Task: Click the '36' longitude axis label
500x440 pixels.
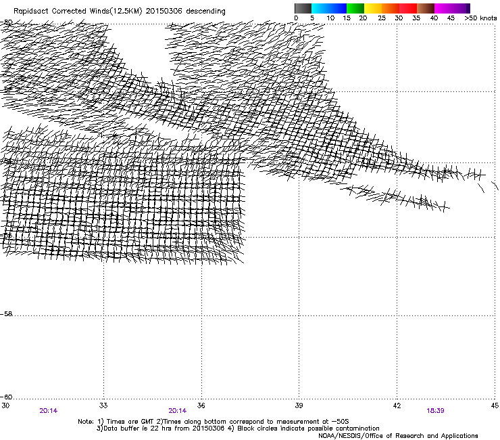Action: [x=201, y=405]
